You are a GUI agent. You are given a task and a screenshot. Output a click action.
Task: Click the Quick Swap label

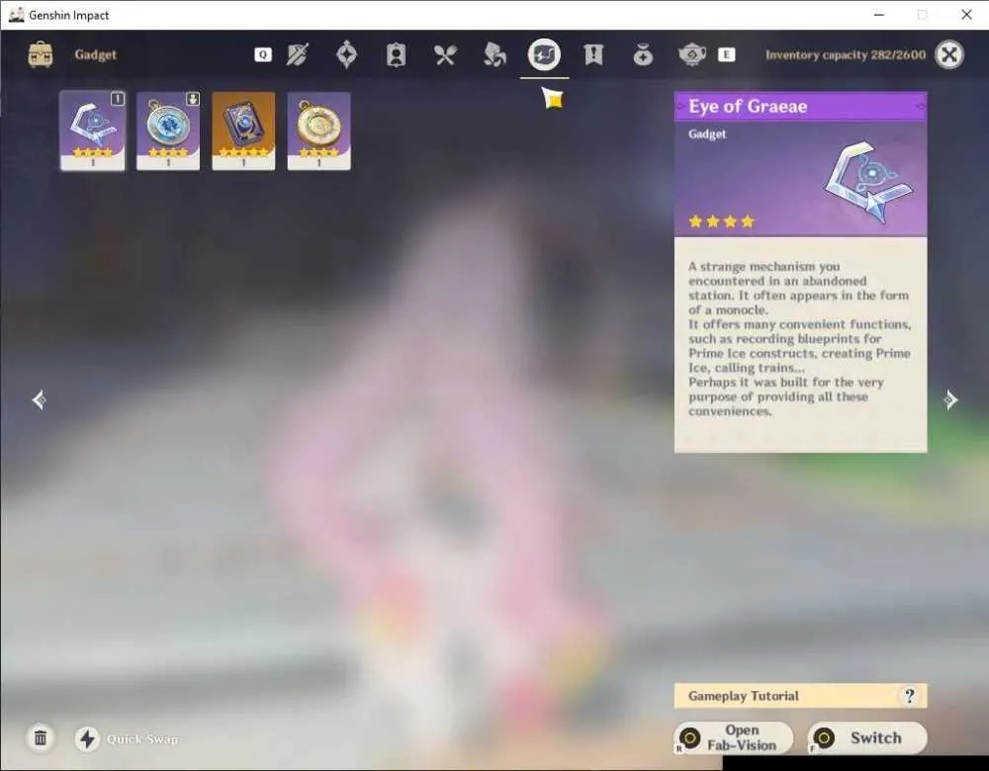[x=142, y=738]
